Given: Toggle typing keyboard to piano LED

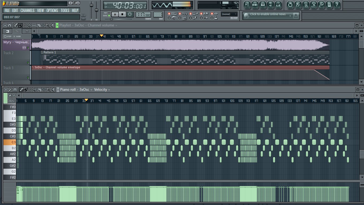Looking at the screenshot, I should click(169, 14).
